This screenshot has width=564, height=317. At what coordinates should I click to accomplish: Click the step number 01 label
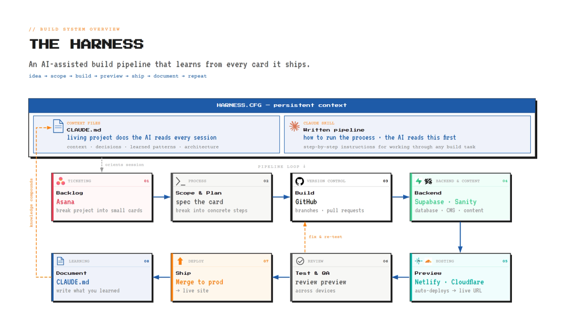coord(146,181)
